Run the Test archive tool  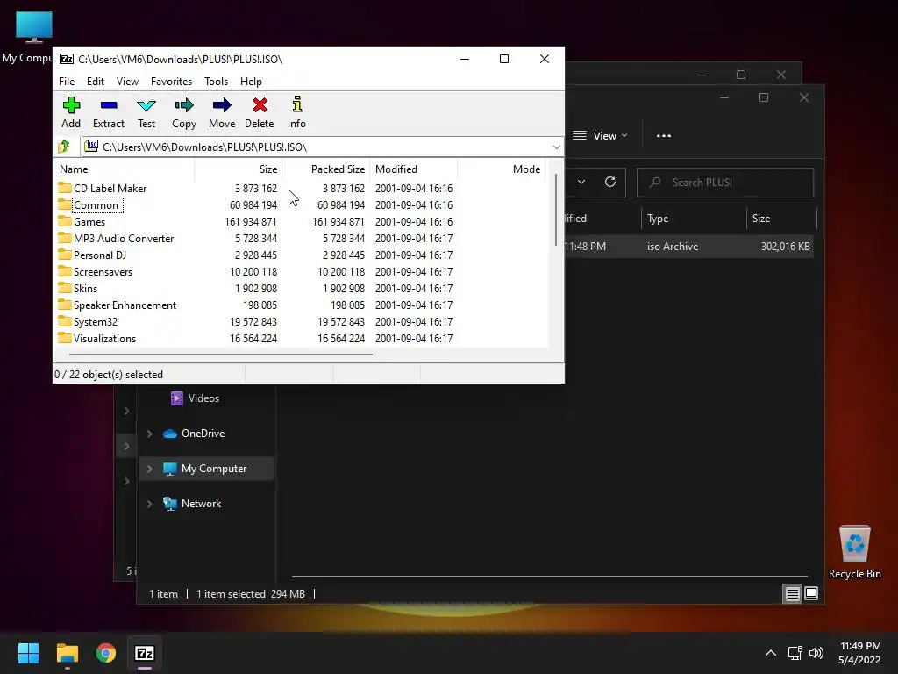(x=146, y=111)
